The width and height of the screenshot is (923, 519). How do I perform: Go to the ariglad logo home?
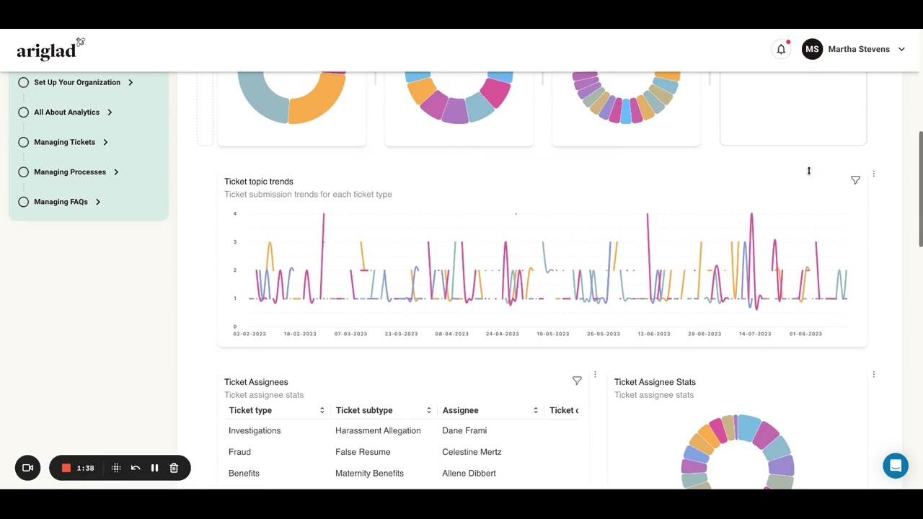[50, 49]
